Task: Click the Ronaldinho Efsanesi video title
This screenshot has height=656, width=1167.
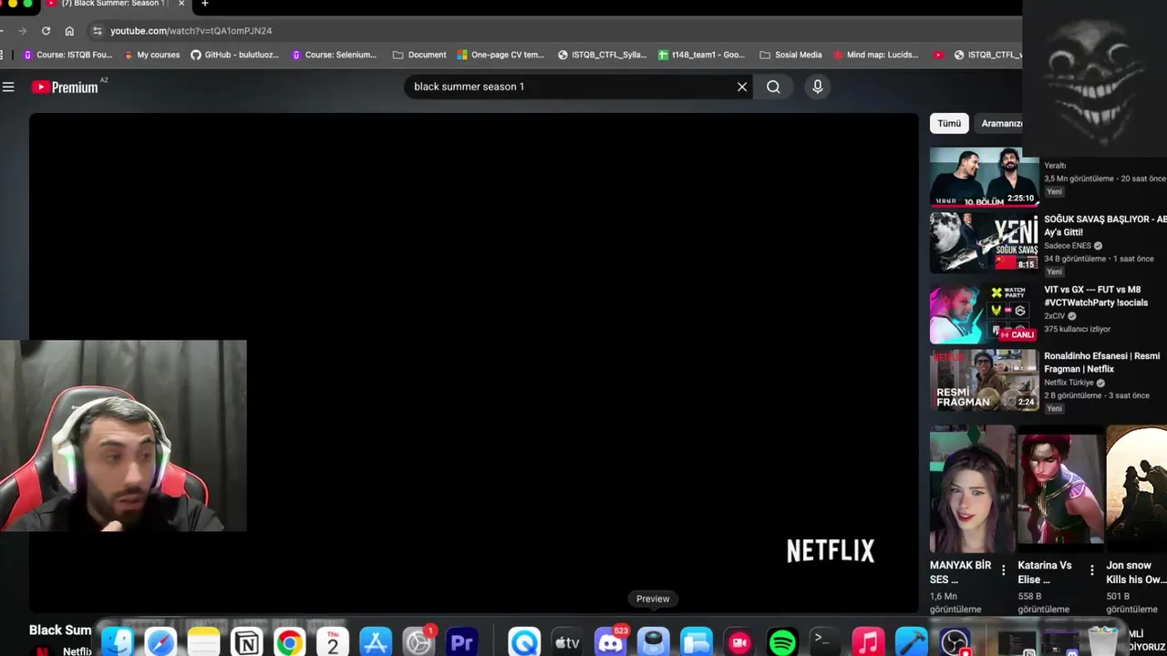Action: [1102, 363]
